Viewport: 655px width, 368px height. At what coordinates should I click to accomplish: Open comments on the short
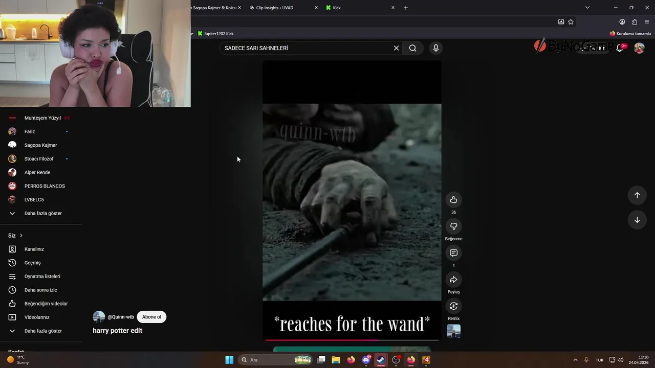tap(453, 252)
